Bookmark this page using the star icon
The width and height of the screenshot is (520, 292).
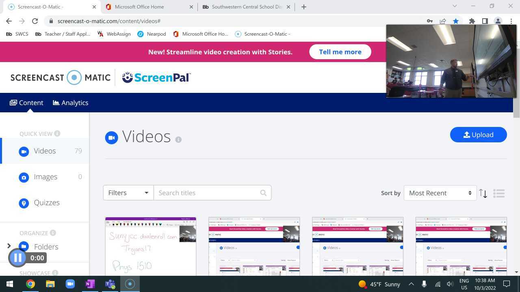456,21
